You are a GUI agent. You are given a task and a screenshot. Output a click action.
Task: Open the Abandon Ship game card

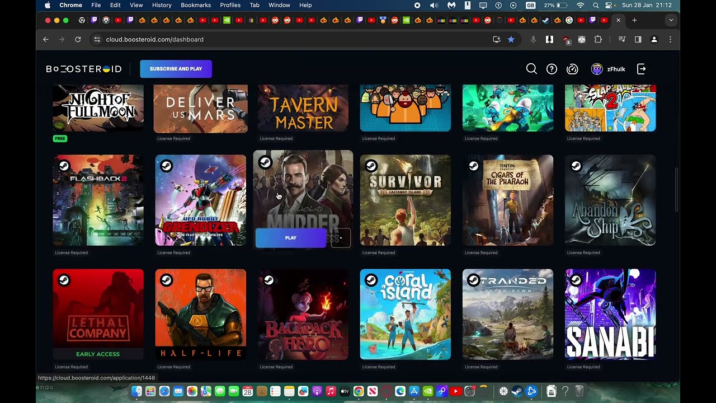(x=610, y=200)
